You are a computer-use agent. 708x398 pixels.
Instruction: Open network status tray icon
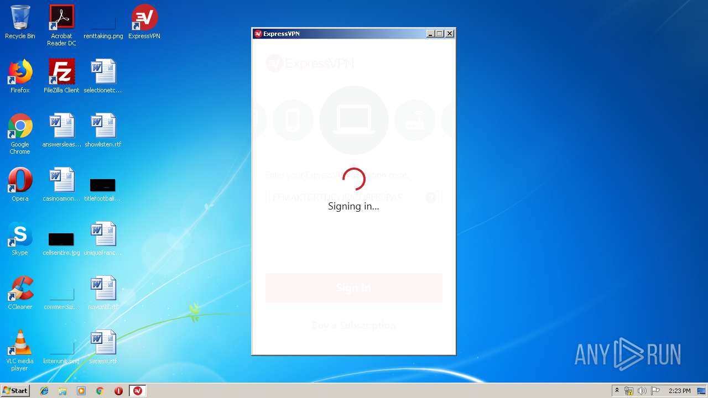coord(629,391)
